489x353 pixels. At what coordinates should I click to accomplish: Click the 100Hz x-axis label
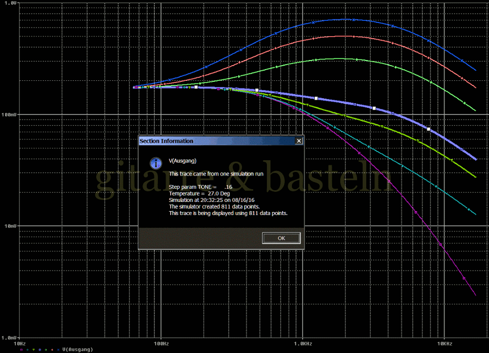tap(161, 344)
